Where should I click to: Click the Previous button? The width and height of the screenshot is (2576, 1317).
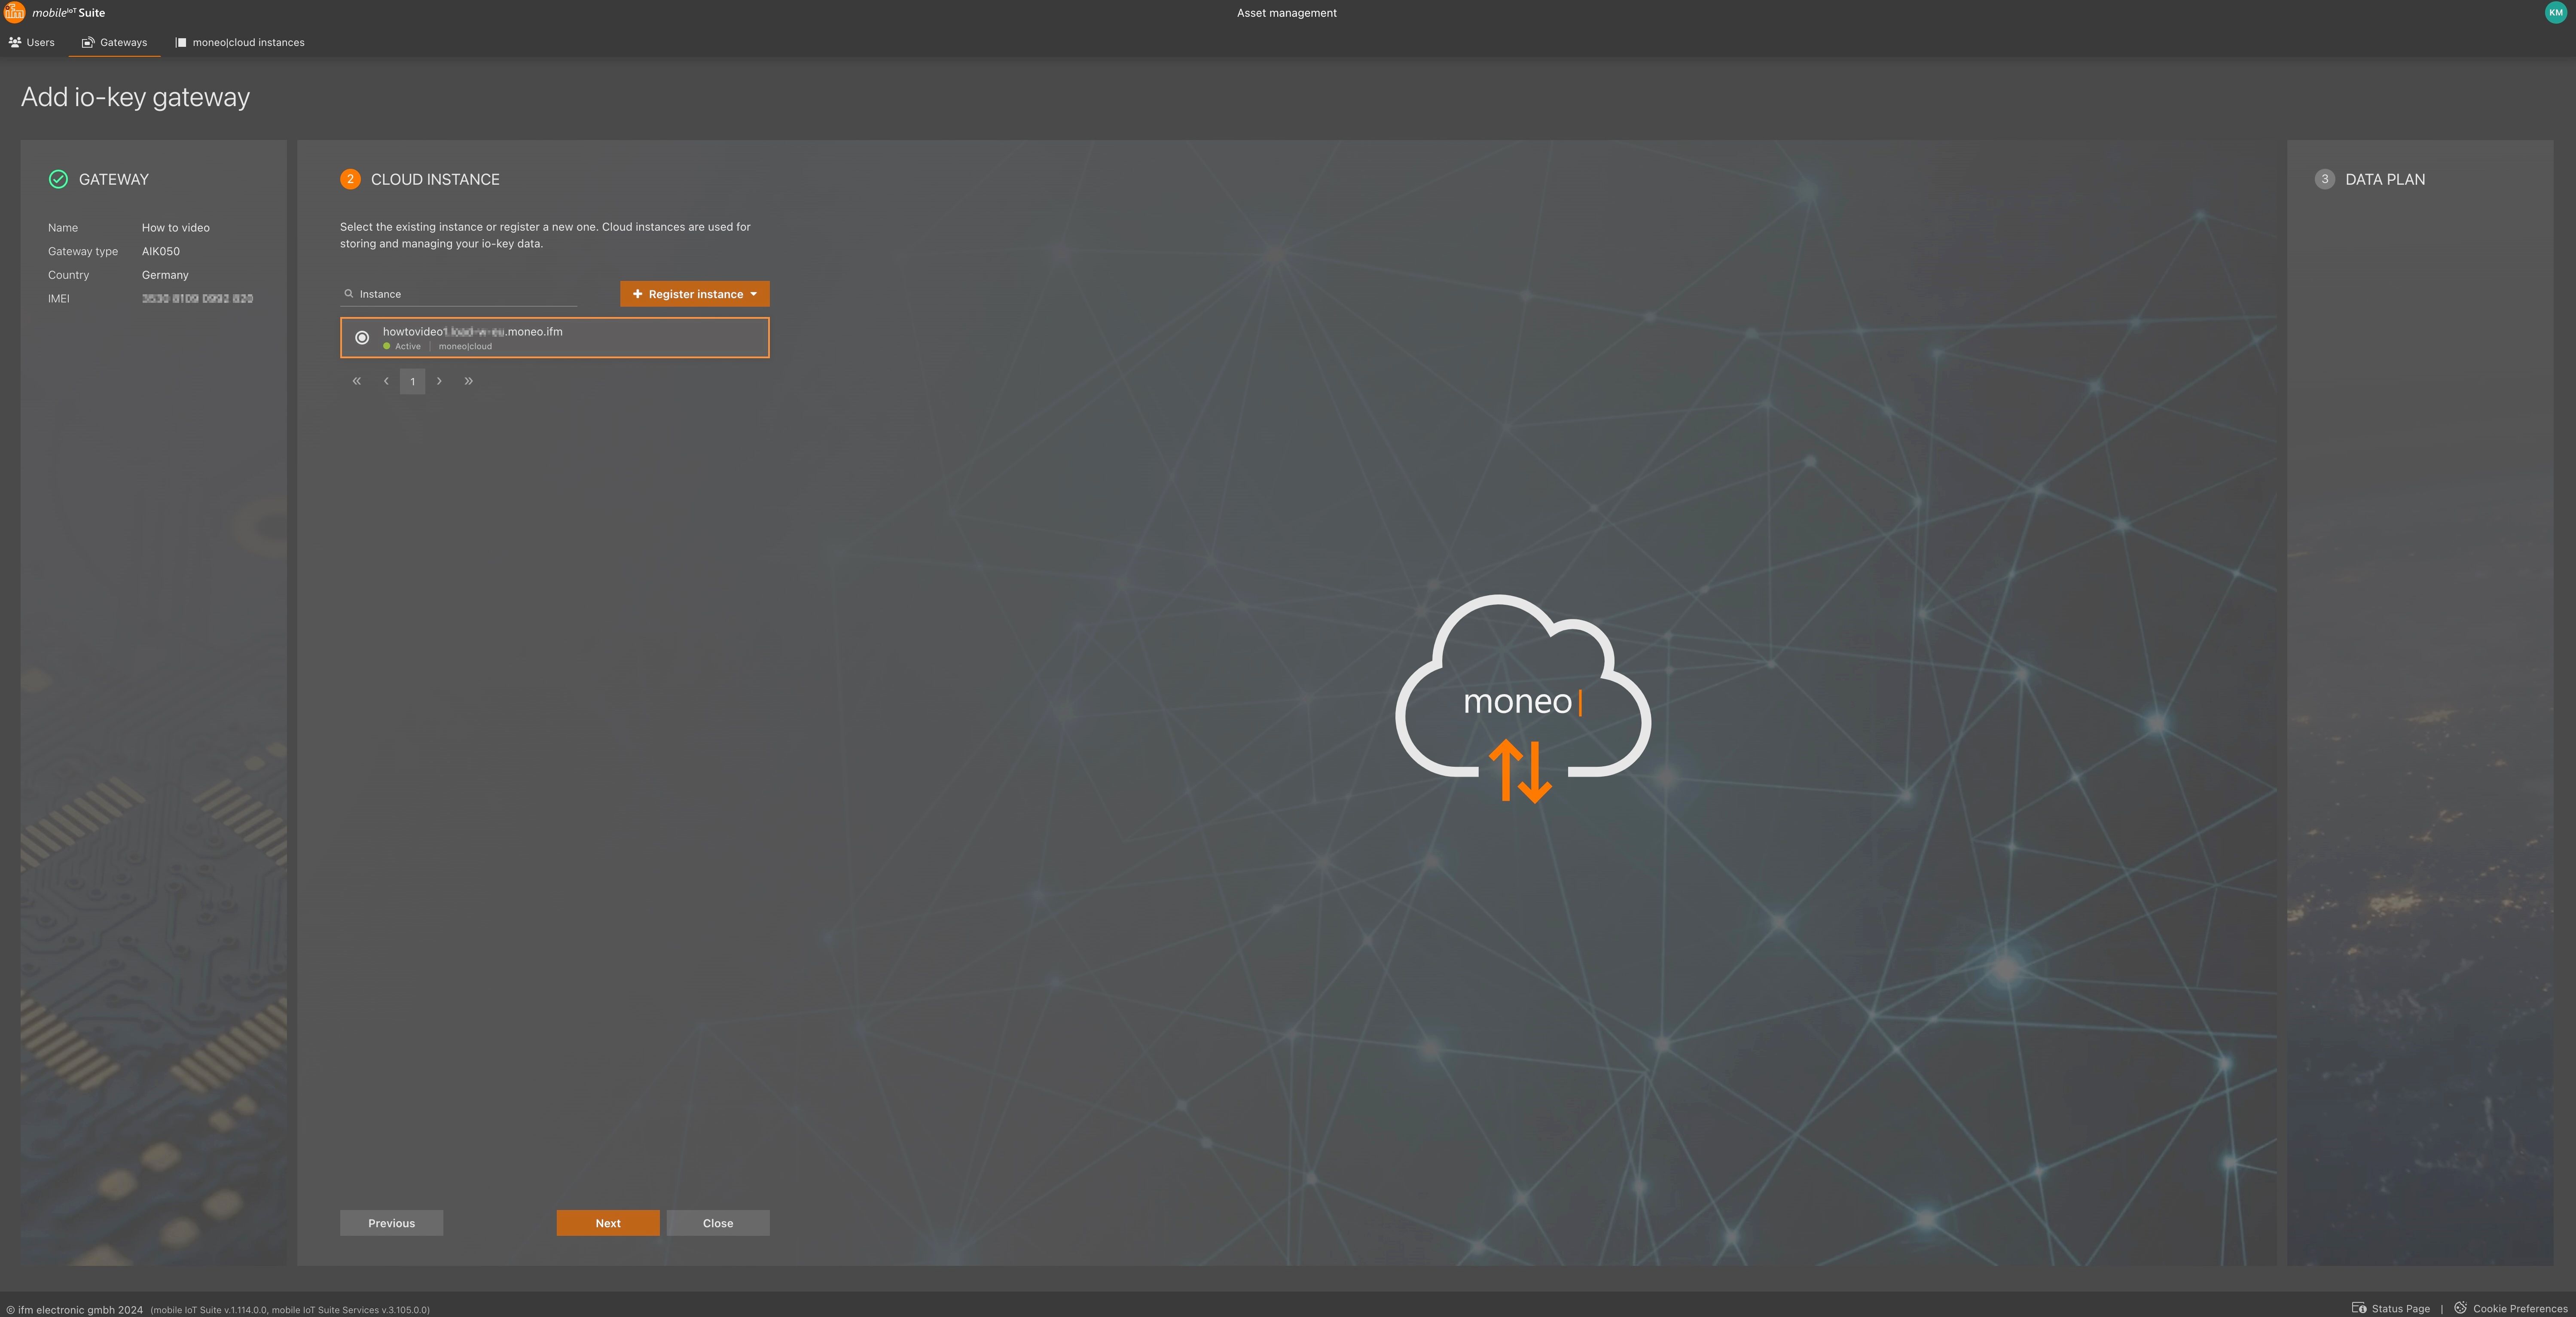point(391,1223)
